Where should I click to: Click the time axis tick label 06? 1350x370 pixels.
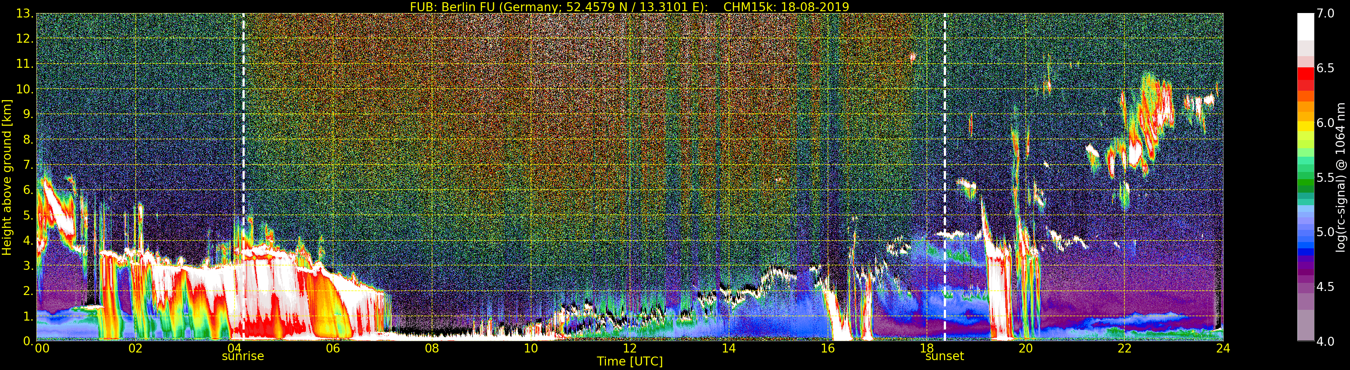pos(333,348)
